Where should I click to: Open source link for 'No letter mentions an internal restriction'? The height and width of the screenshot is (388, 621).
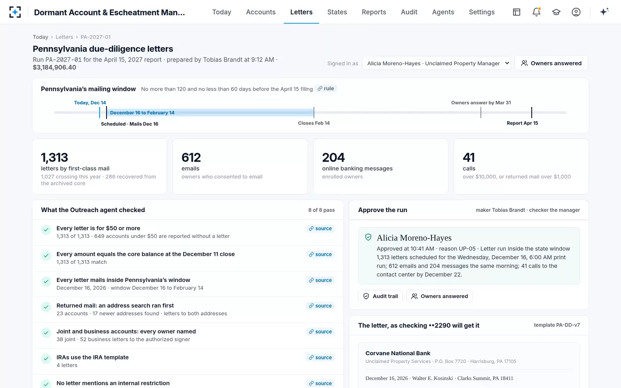[320, 383]
